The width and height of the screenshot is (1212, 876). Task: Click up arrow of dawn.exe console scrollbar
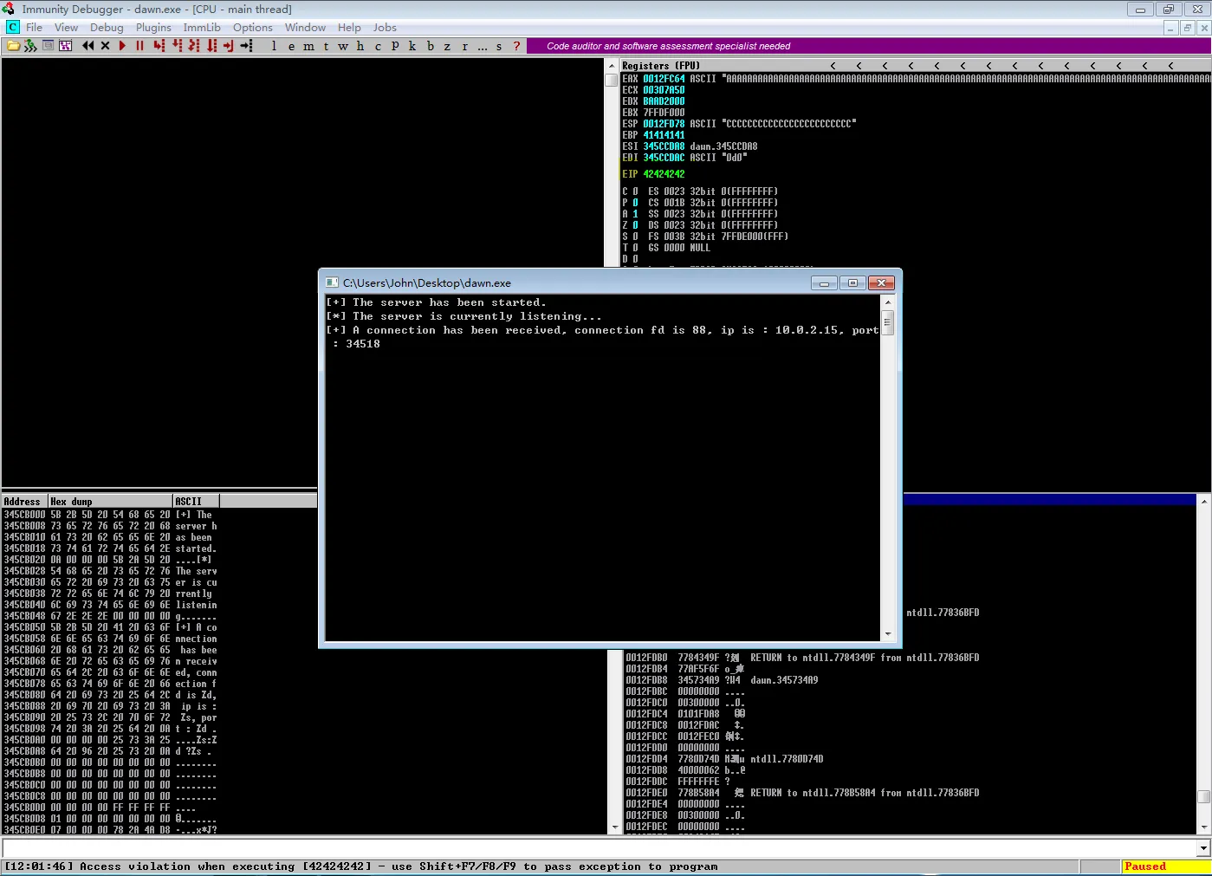click(x=887, y=302)
